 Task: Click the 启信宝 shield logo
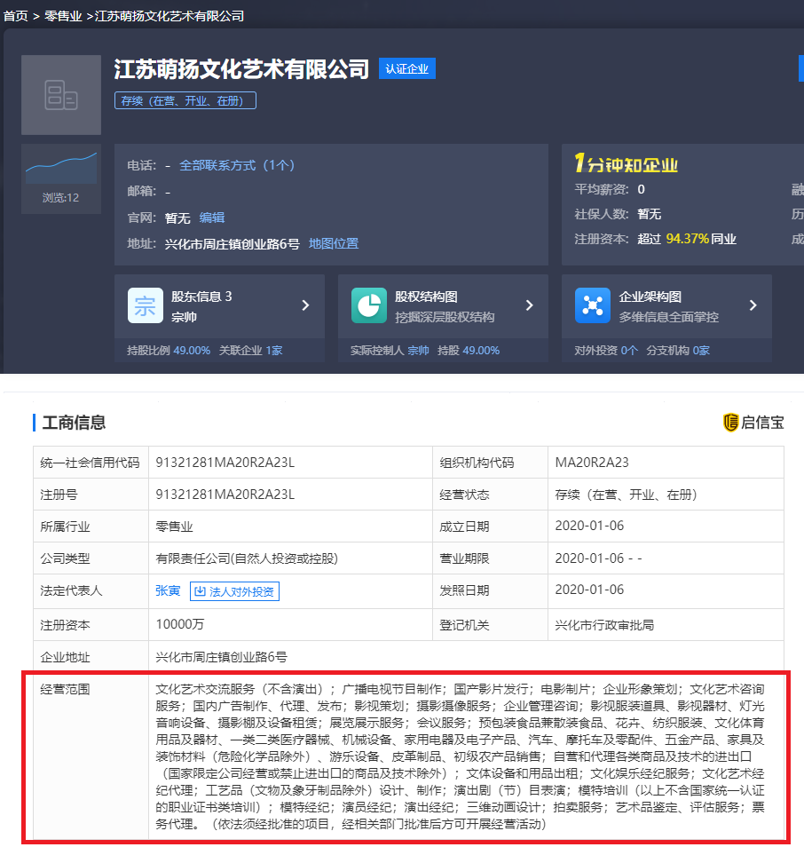[730, 423]
